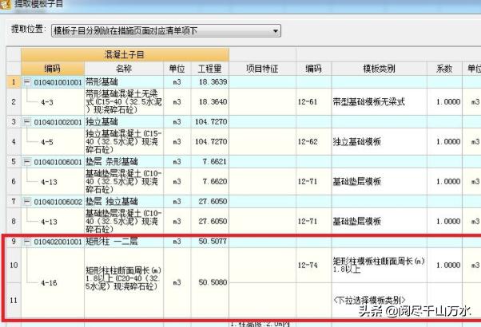Collapse the 带形基础 item 010401001001
The width and height of the screenshot is (481, 327).
(x=27, y=81)
